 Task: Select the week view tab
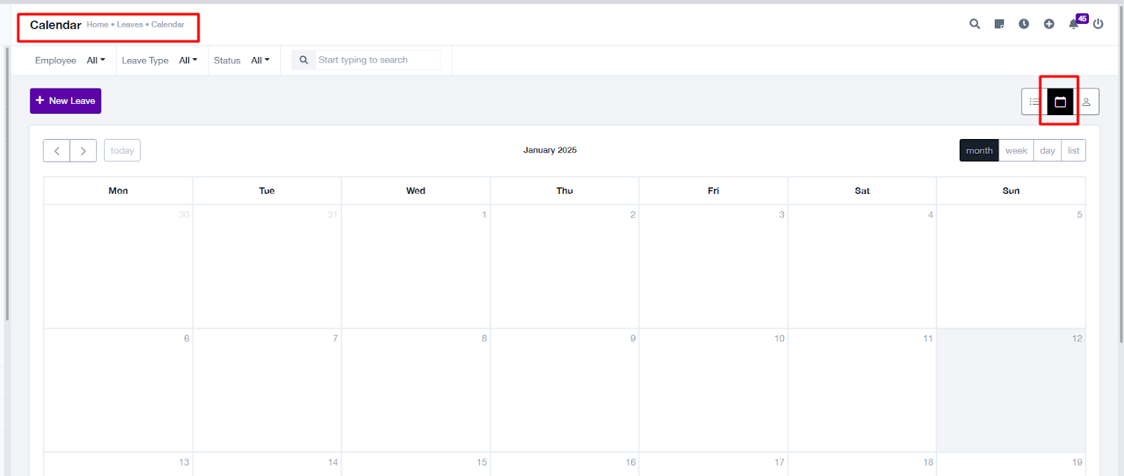[x=1016, y=150]
